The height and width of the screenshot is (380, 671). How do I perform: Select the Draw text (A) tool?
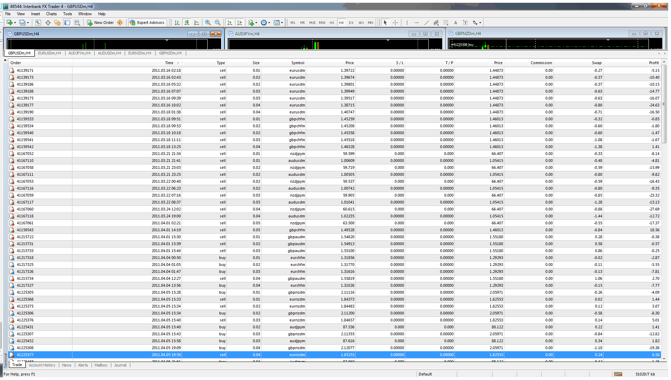coord(455,23)
